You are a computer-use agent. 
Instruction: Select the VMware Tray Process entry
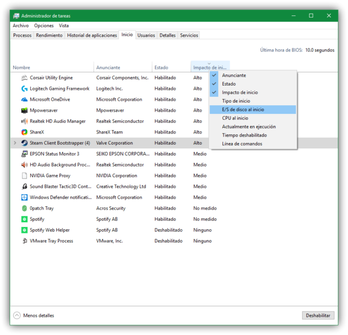tap(52, 241)
